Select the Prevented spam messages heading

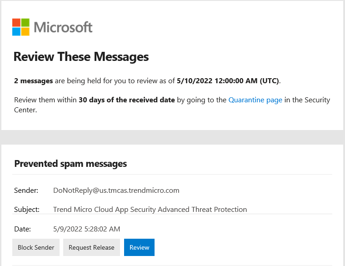point(70,164)
